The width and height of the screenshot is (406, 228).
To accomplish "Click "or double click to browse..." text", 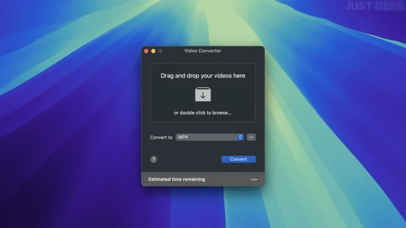I will tap(203, 113).
